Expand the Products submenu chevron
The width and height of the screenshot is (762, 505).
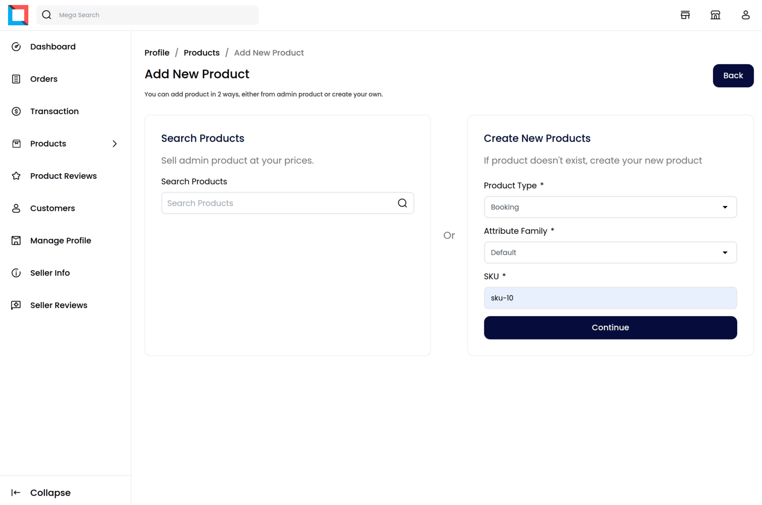(115, 143)
